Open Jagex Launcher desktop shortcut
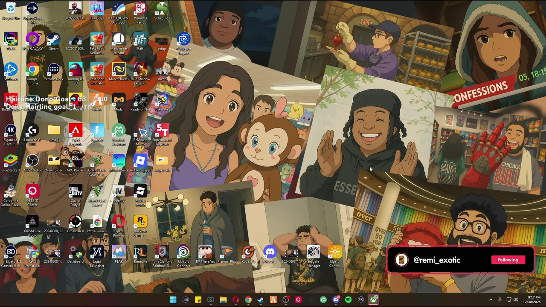 (97, 257)
